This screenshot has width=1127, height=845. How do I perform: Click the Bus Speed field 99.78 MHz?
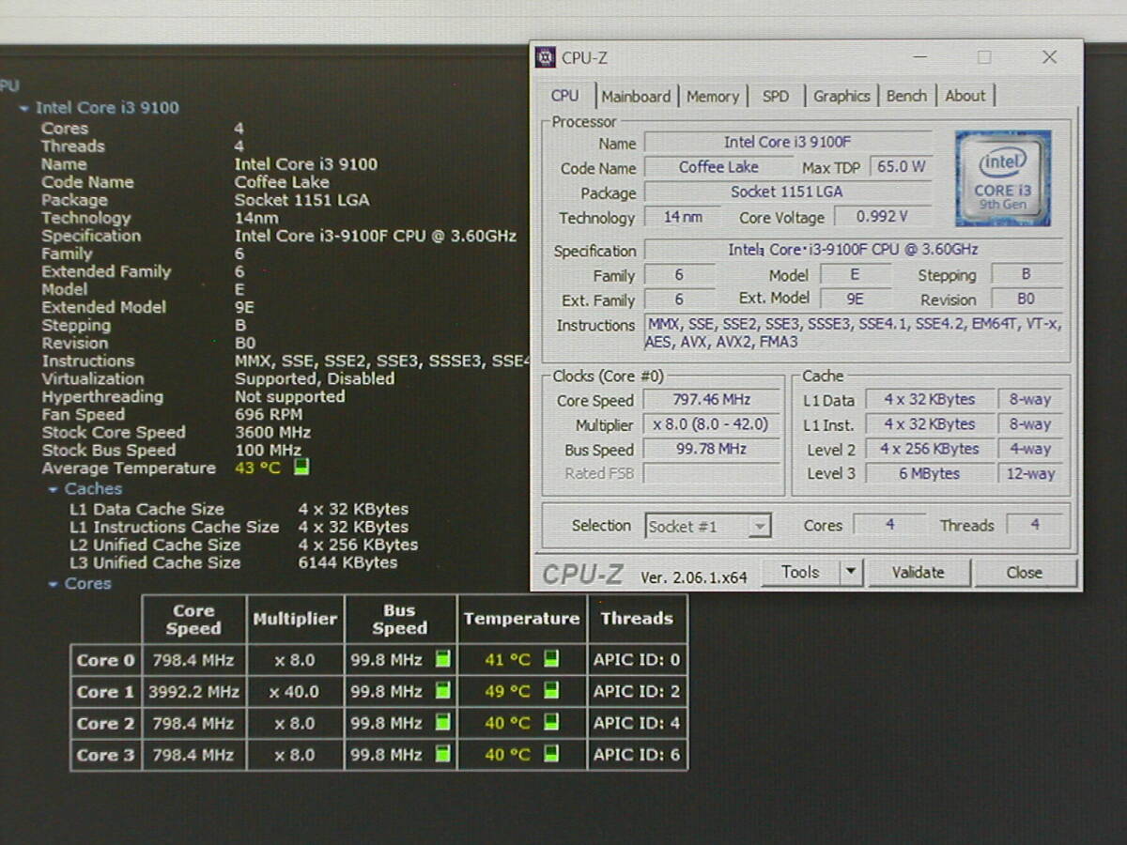pos(712,449)
